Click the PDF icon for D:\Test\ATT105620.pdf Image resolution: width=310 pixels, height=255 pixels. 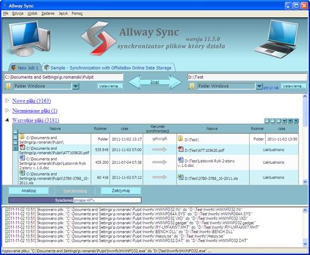(180, 149)
